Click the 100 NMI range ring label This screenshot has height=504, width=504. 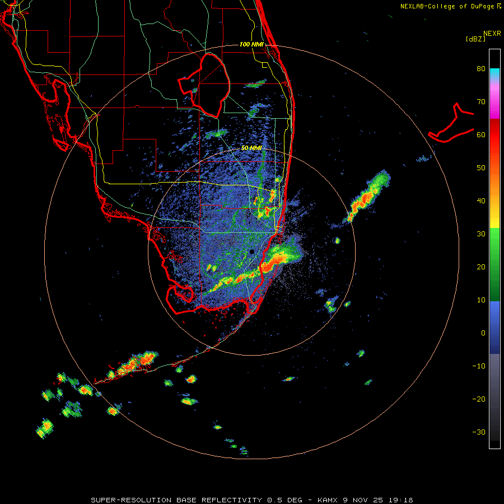(251, 44)
